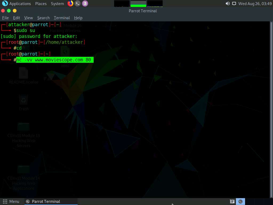
Task: Click the Parrot logo icon
Action: click(5, 3)
